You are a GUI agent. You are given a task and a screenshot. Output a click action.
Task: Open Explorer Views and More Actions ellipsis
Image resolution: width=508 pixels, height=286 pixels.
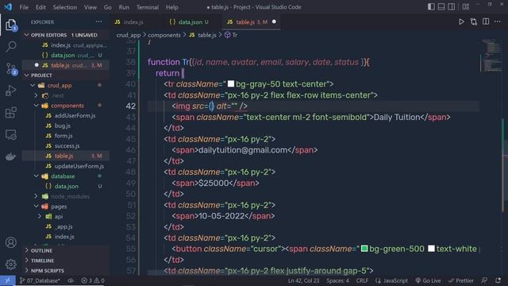coord(98,22)
